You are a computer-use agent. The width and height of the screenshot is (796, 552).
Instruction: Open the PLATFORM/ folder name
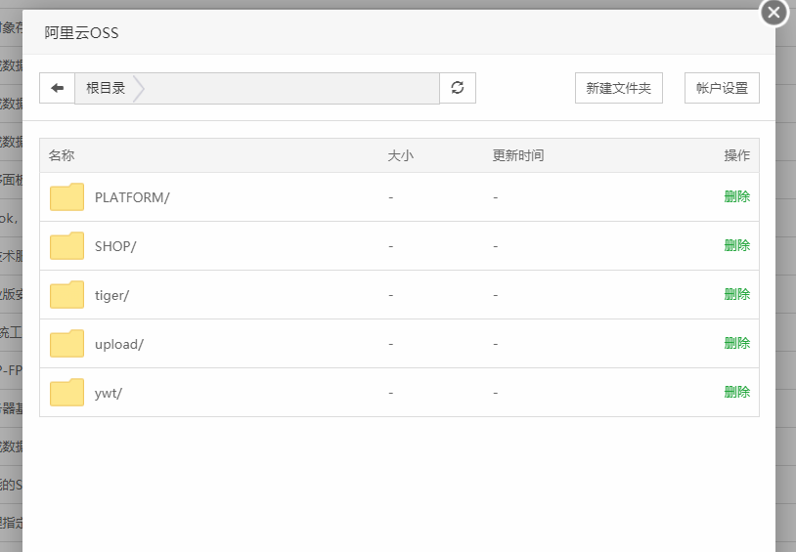point(132,197)
